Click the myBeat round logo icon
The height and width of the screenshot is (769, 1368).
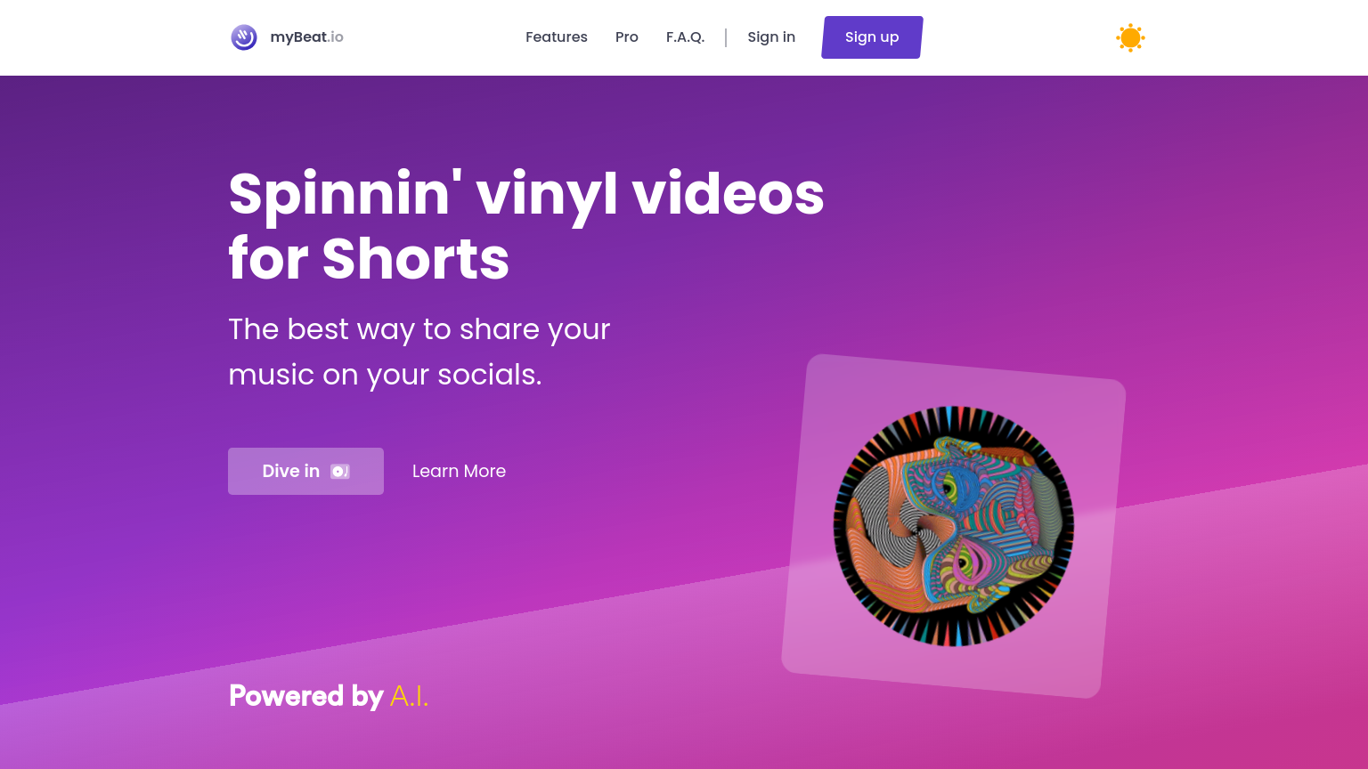(244, 37)
